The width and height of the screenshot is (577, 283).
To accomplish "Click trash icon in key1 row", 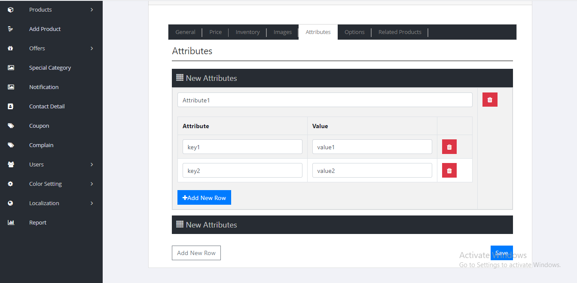I will tap(449, 147).
